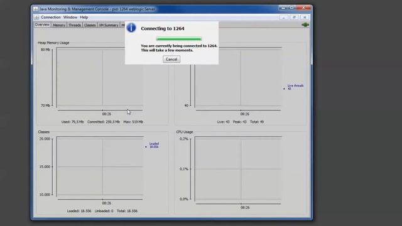402x226 pixels.
Task: Click the Committed memory value
Action: tap(104, 122)
